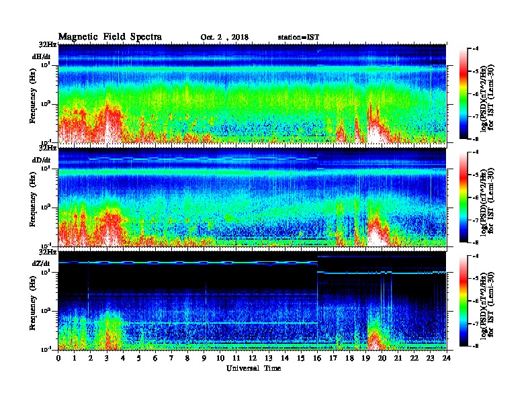This screenshot has width=532, height=411.
Task: Click the "Frequency (Hz)" label of the dZ/dt panel
Action: (x=33, y=303)
